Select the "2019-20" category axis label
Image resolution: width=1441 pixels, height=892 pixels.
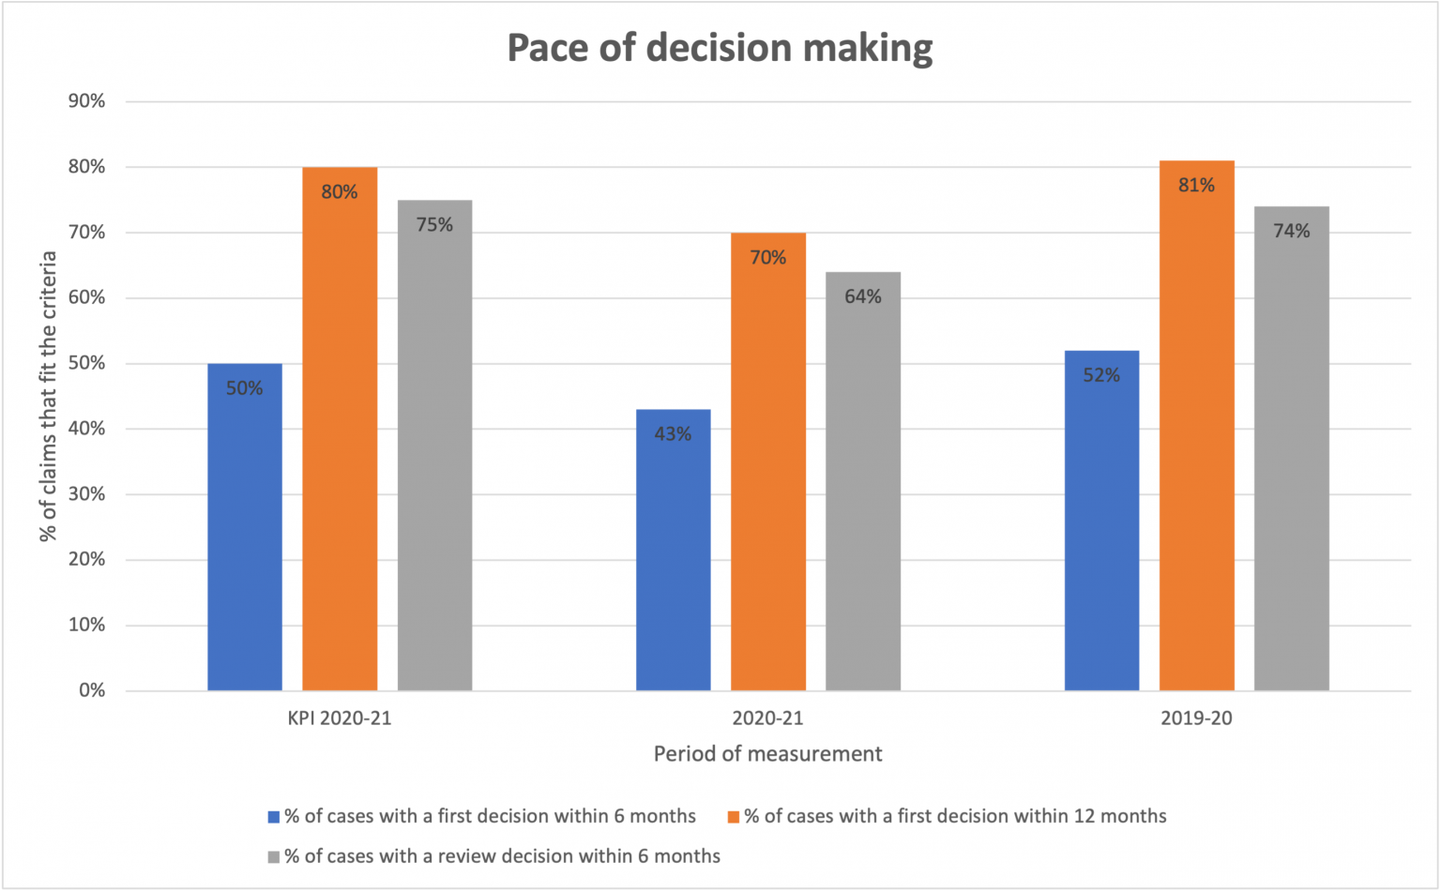pos(1196,719)
